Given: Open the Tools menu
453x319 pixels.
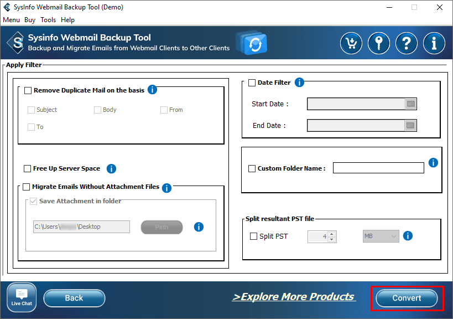Looking at the screenshot, I should (48, 20).
